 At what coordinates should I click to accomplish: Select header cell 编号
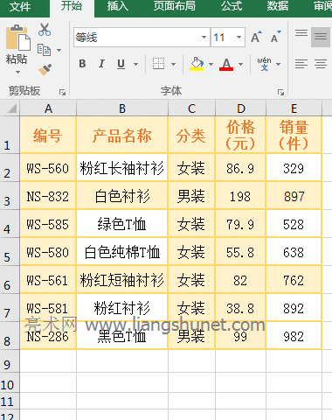(x=48, y=135)
